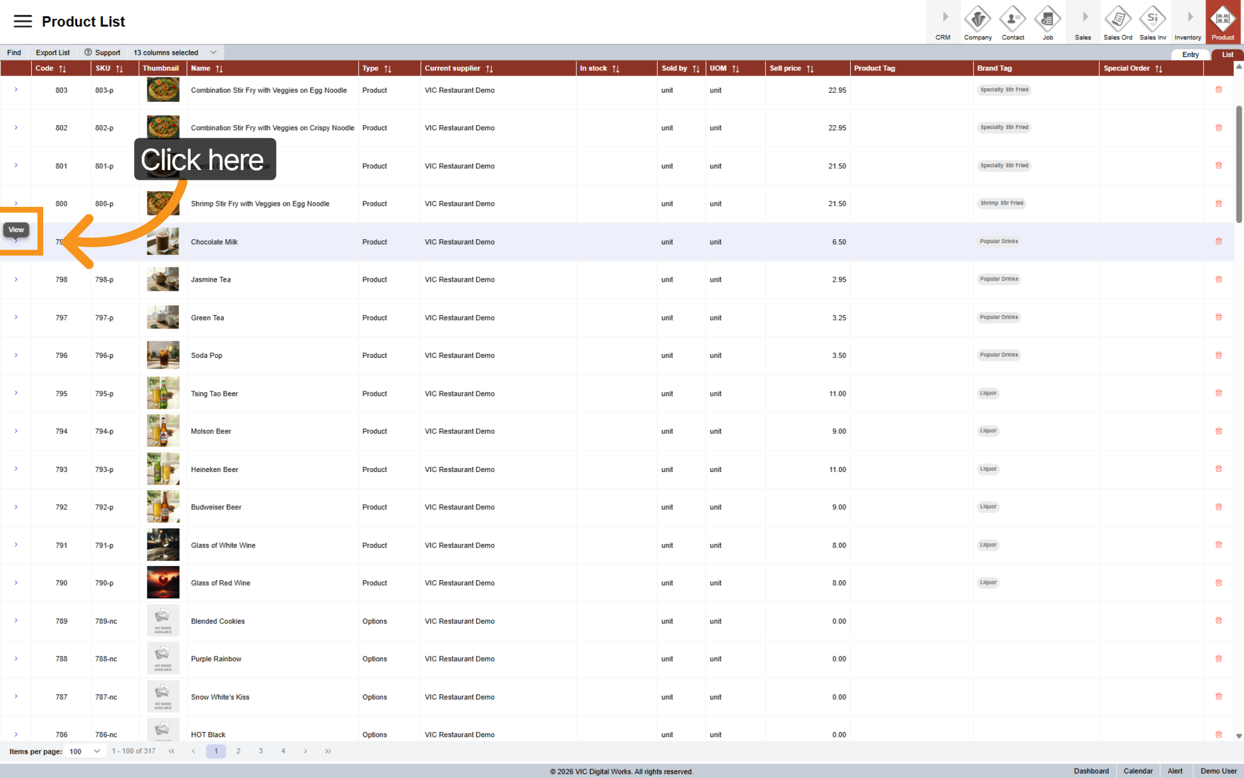Screen dimensions: 1244x778
Task: Click the Export List button
Action: coord(52,52)
